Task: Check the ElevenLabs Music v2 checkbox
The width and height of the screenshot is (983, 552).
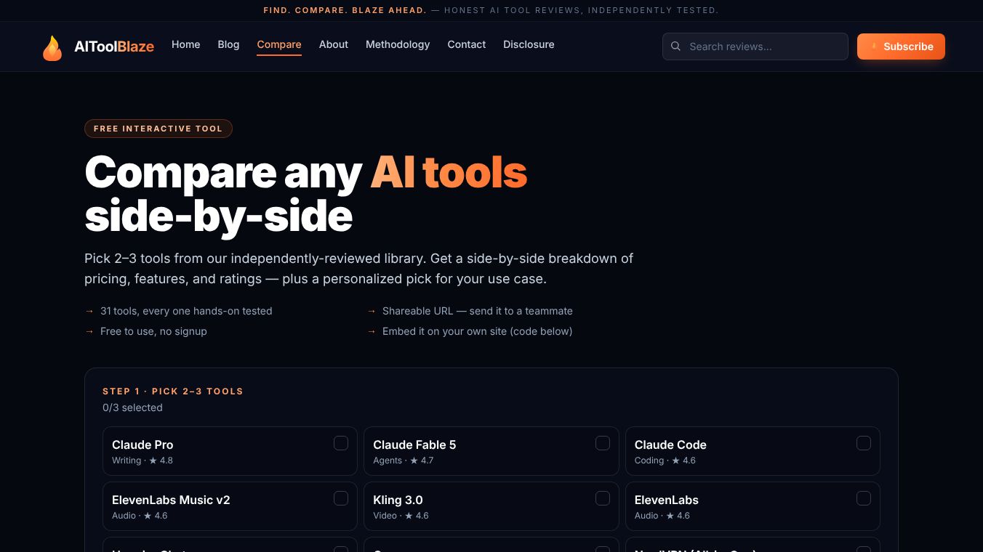Action: point(341,498)
